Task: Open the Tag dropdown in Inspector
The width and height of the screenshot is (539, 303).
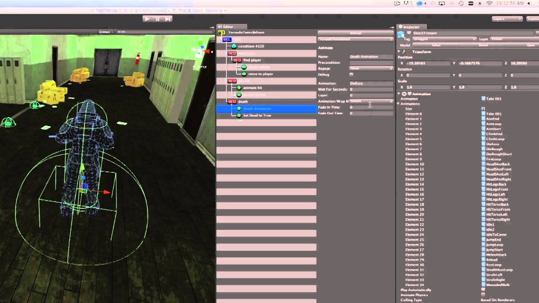Action: pyautogui.click(x=444, y=39)
